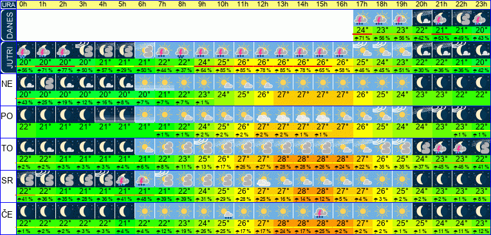Click NE 23h clear moon icon
Viewport: 491px width, 235px height.
pos(481,82)
